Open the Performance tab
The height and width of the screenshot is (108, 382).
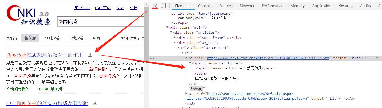(x=272, y=6)
